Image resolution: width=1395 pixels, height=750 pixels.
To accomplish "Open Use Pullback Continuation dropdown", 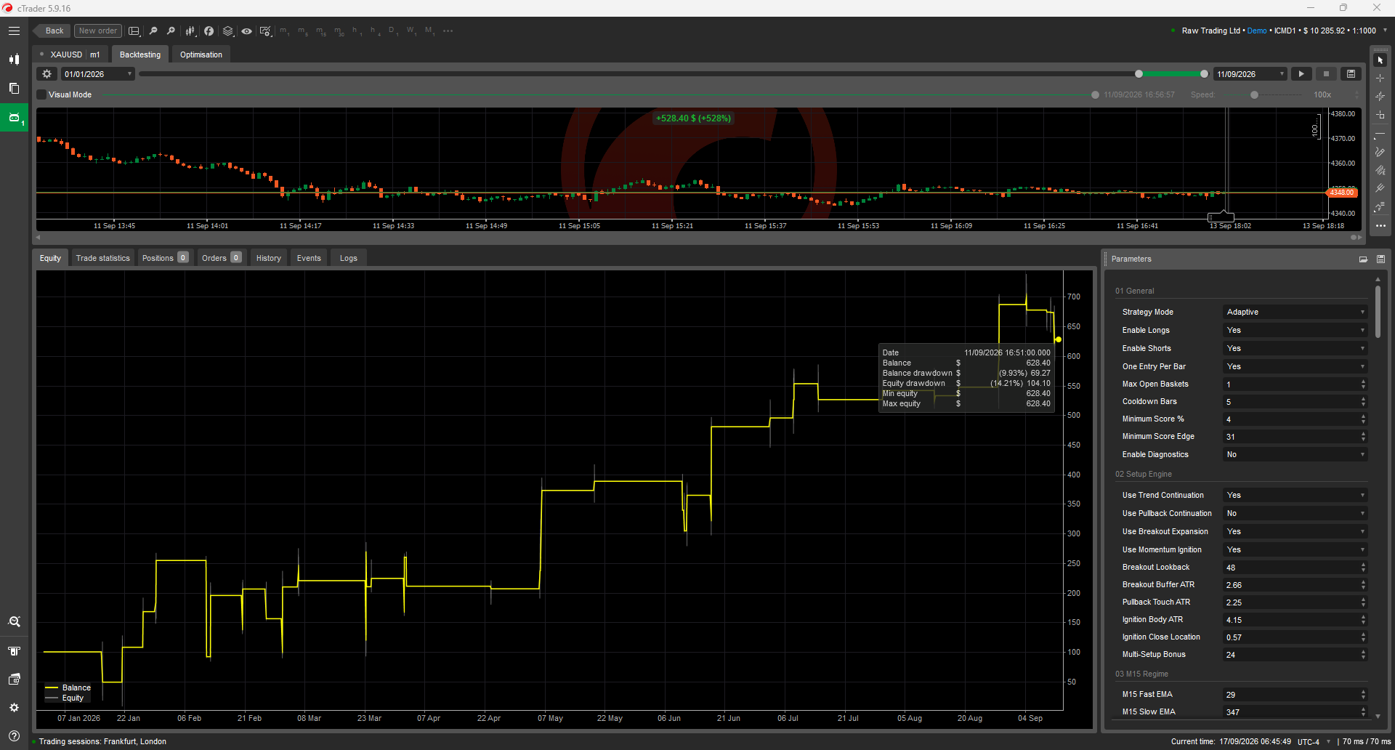I will (1295, 514).
